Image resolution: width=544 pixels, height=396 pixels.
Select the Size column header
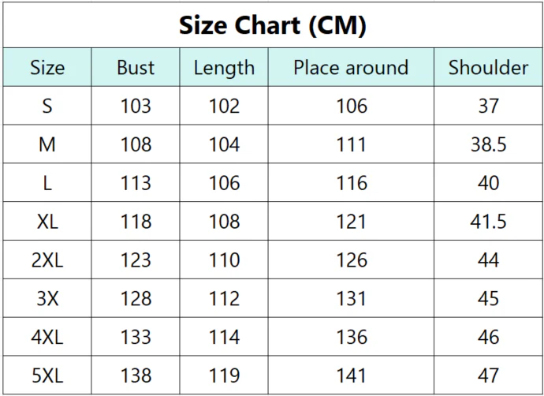coord(47,68)
